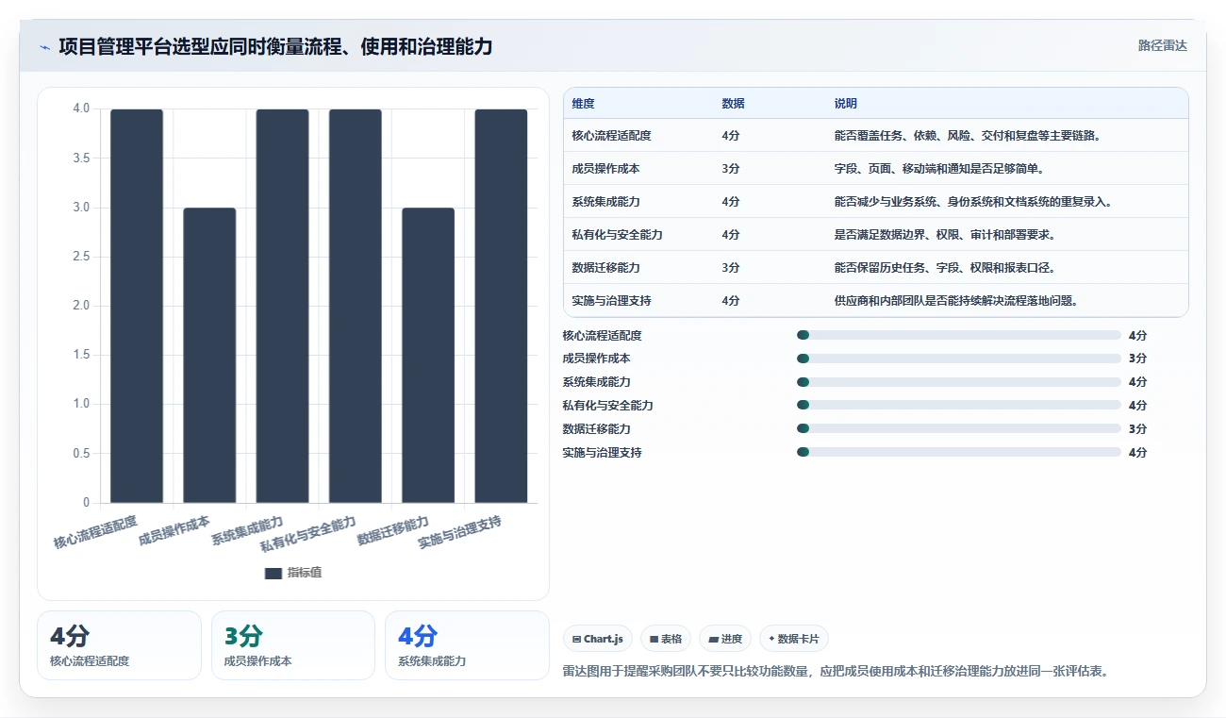This screenshot has width=1226, height=718.
Task: Click the 成员操作成本 bar in chart
Action: (209, 355)
